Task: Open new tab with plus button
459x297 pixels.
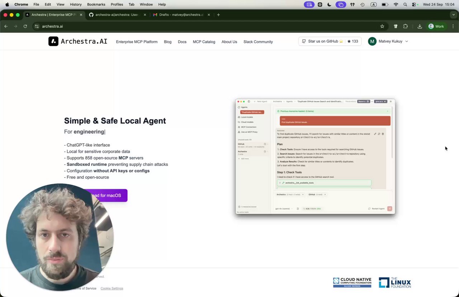Action: [x=218, y=15]
